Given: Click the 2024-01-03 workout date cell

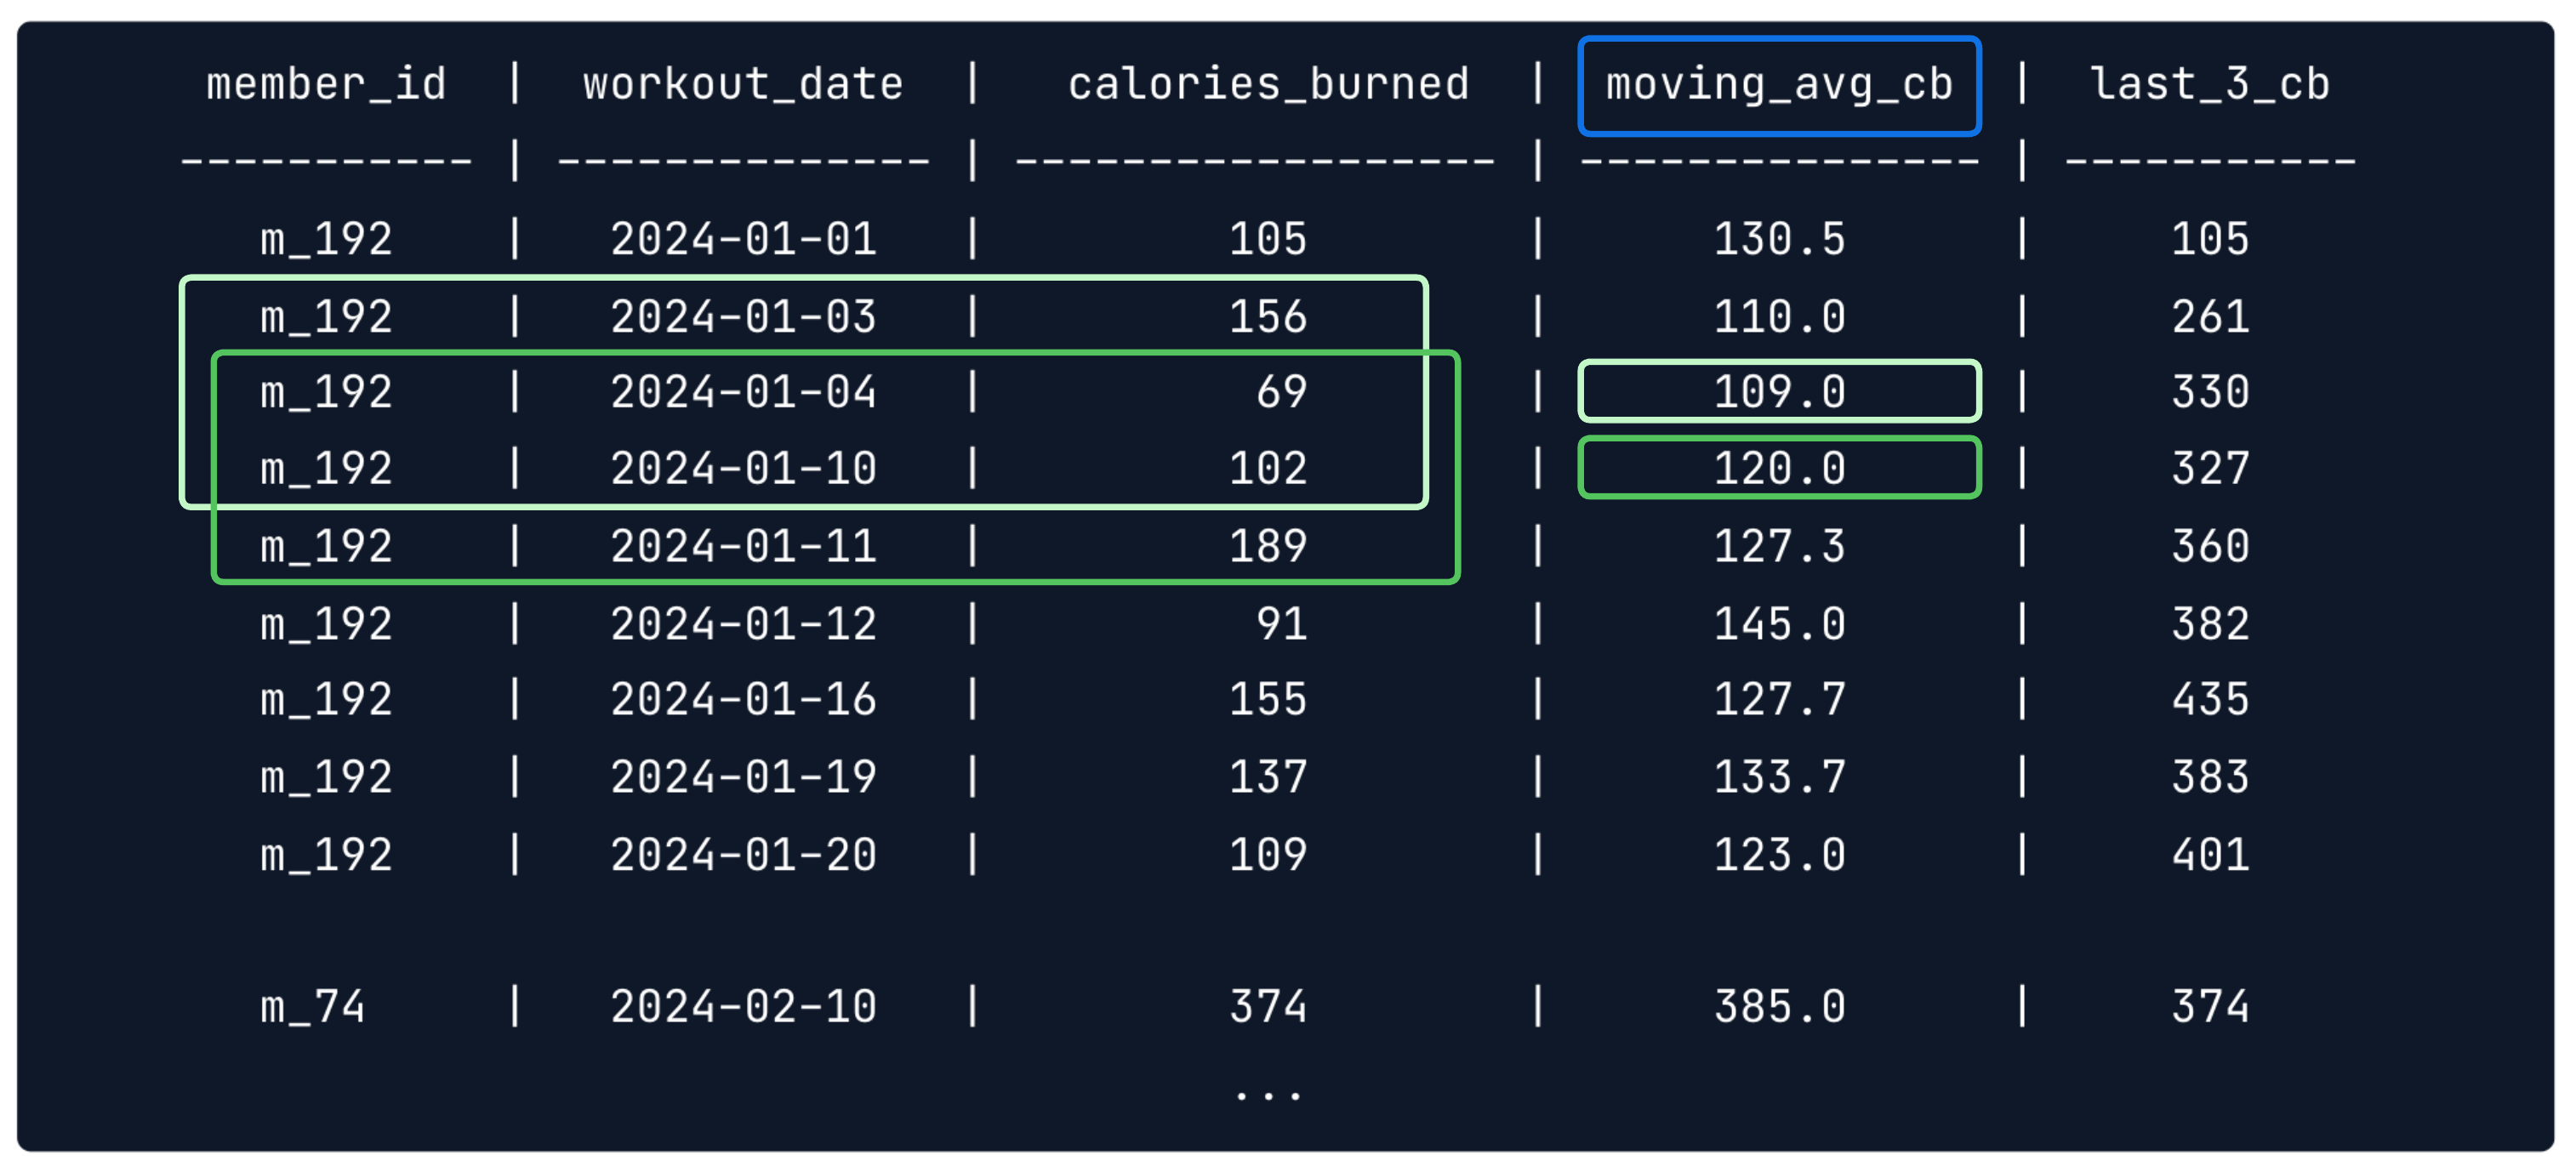Looking at the screenshot, I should 743,317.
